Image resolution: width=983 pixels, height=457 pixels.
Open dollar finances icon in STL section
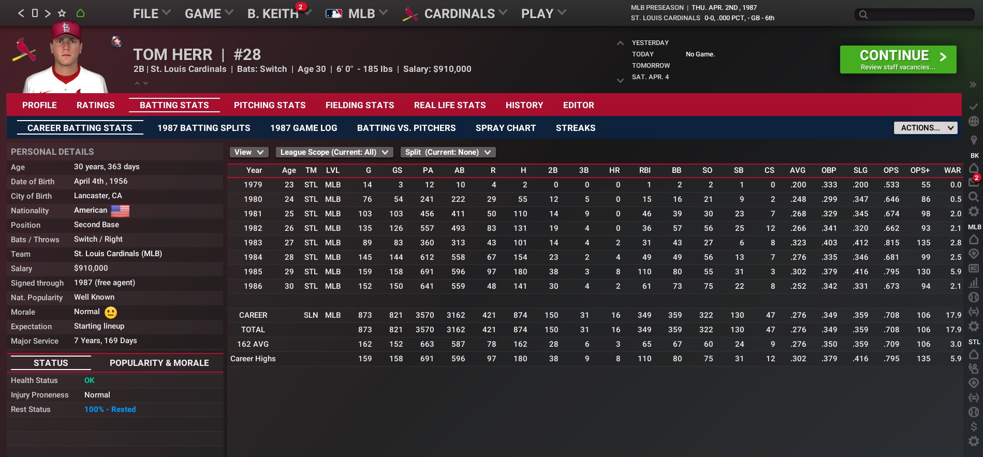pos(973,426)
